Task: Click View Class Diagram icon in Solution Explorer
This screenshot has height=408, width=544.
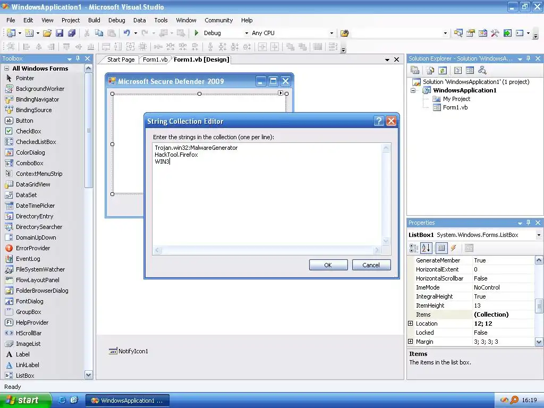Action: 482,71
